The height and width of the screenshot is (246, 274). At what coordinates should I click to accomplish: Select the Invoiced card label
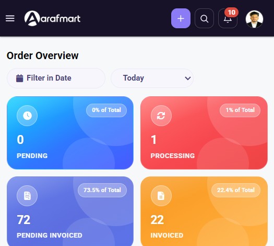coord(167,236)
